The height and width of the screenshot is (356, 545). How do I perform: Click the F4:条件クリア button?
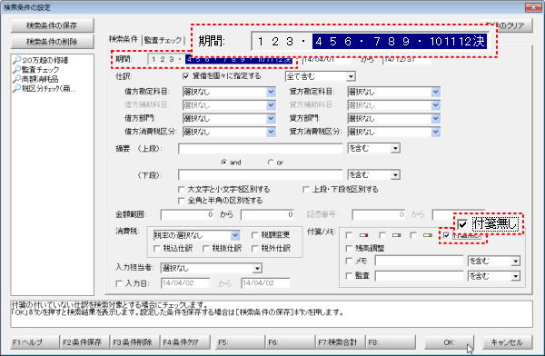point(185,342)
